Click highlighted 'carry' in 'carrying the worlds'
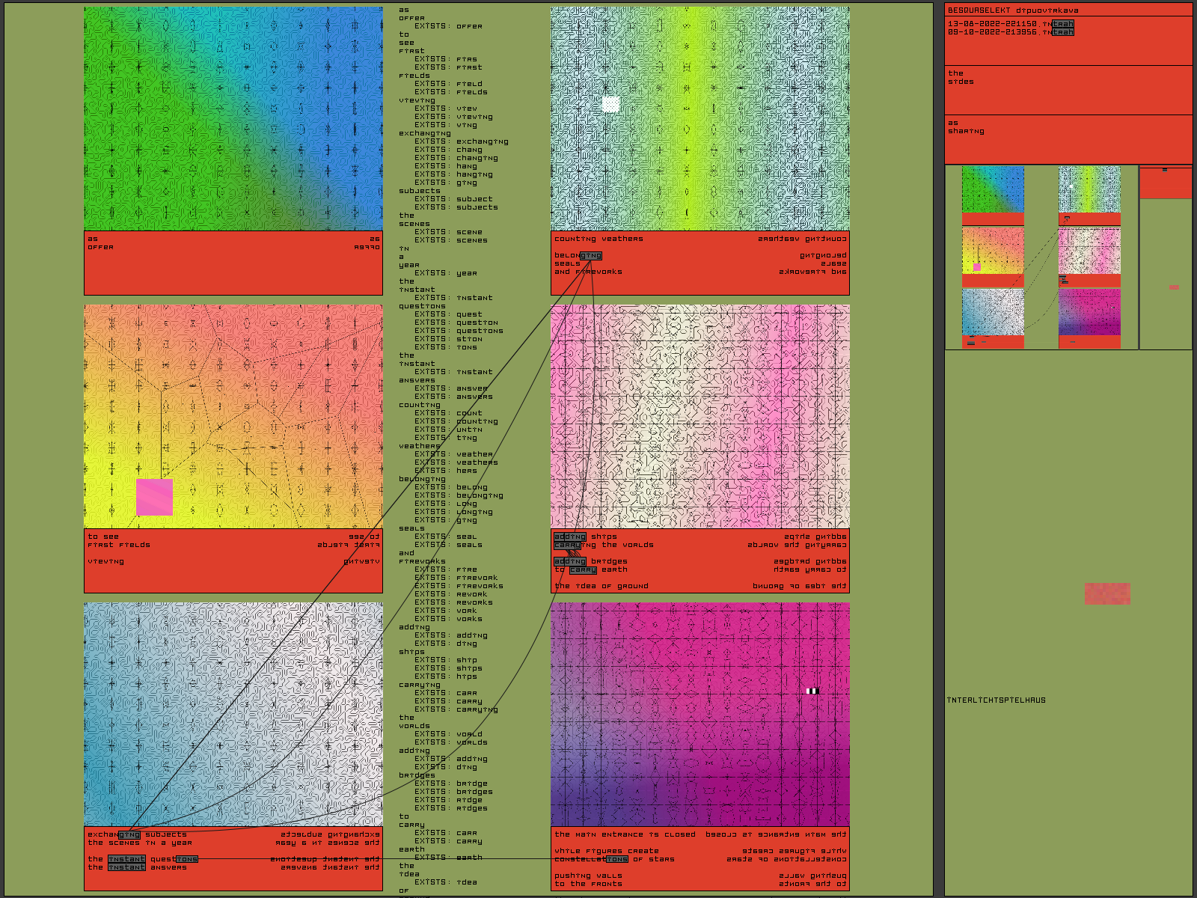 pyautogui.click(x=567, y=545)
